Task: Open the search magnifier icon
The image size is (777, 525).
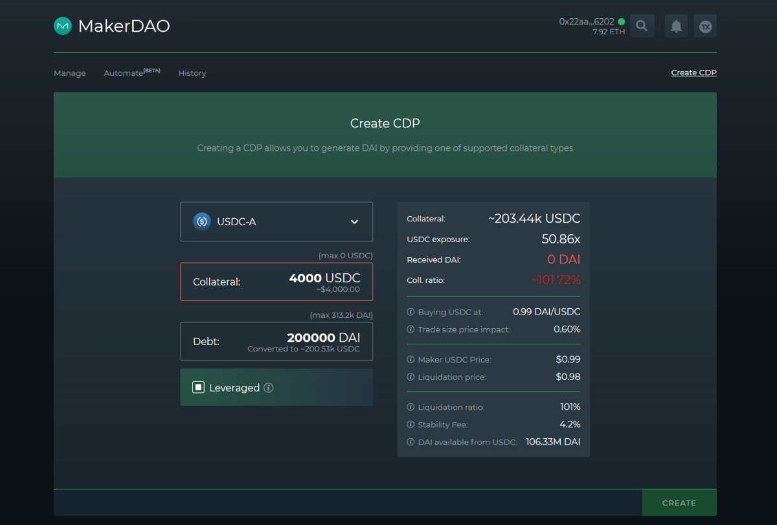Action: (x=642, y=26)
